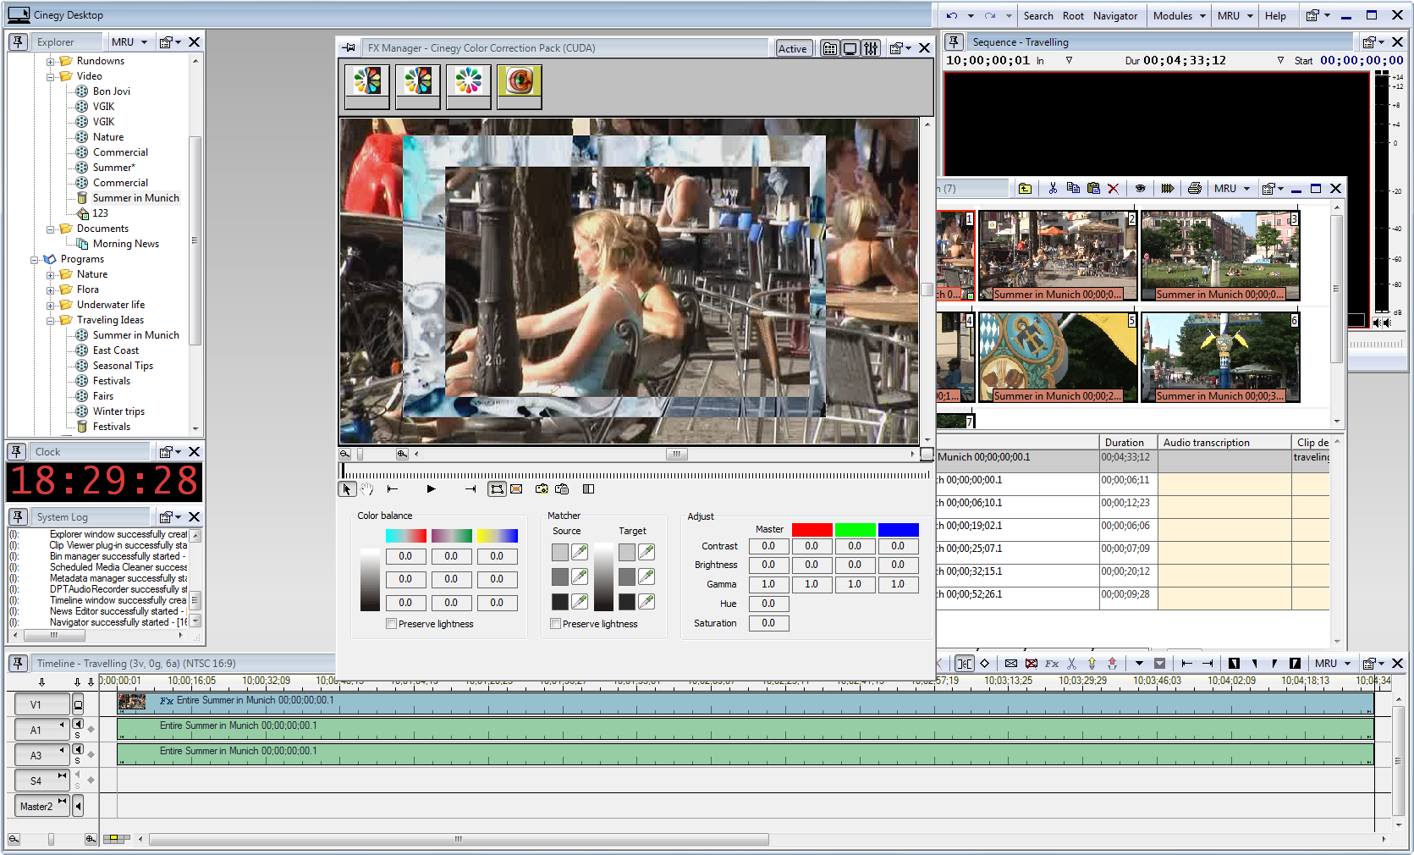
Task: Click the red-crossed remove region icon
Action: pos(516,488)
